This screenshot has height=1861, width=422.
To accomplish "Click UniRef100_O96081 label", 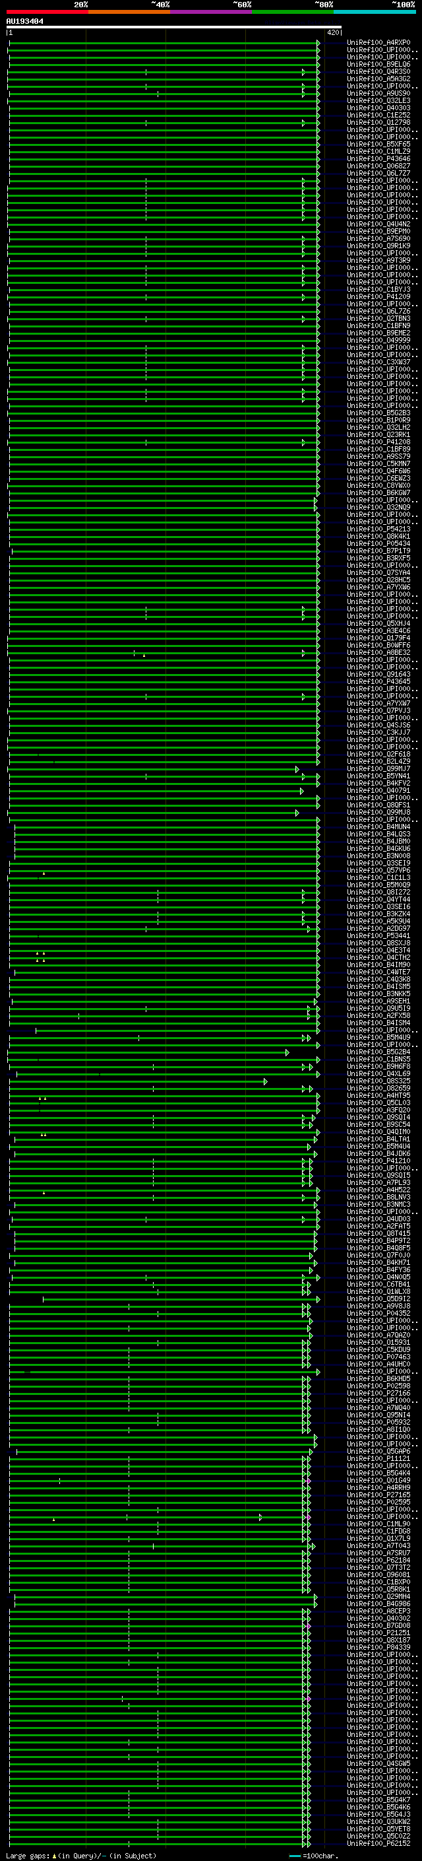I will click(x=378, y=1574).
